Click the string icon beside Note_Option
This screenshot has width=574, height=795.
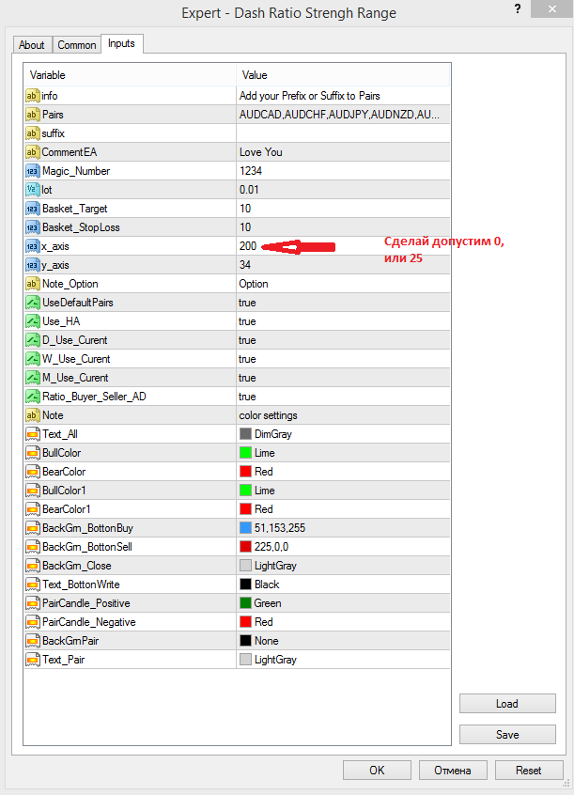point(32,284)
